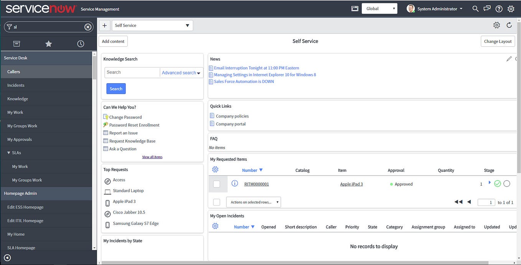Click the Help question mark icon
Screen dimensions: 521x265
[x=499, y=8]
